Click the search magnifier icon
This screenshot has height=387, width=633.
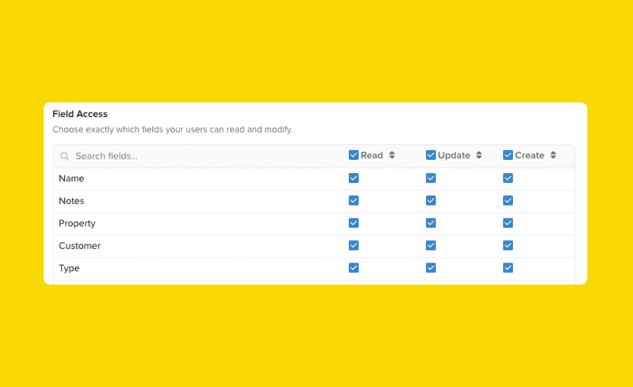[x=64, y=156]
